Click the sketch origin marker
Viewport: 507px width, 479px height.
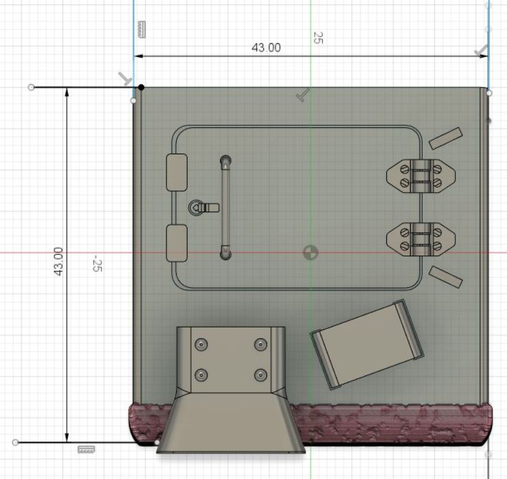coord(310,252)
